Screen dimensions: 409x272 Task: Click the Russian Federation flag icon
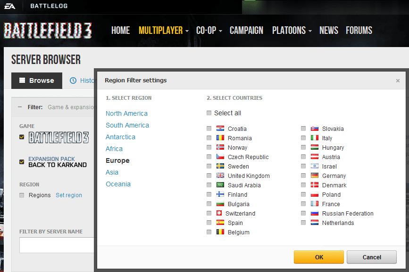tap(315, 213)
